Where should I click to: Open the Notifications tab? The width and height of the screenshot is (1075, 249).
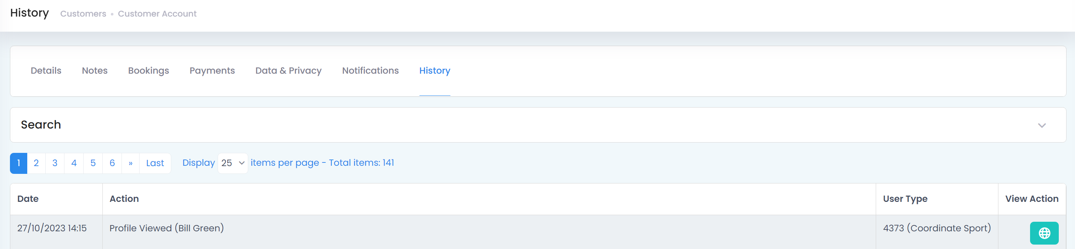[370, 70]
